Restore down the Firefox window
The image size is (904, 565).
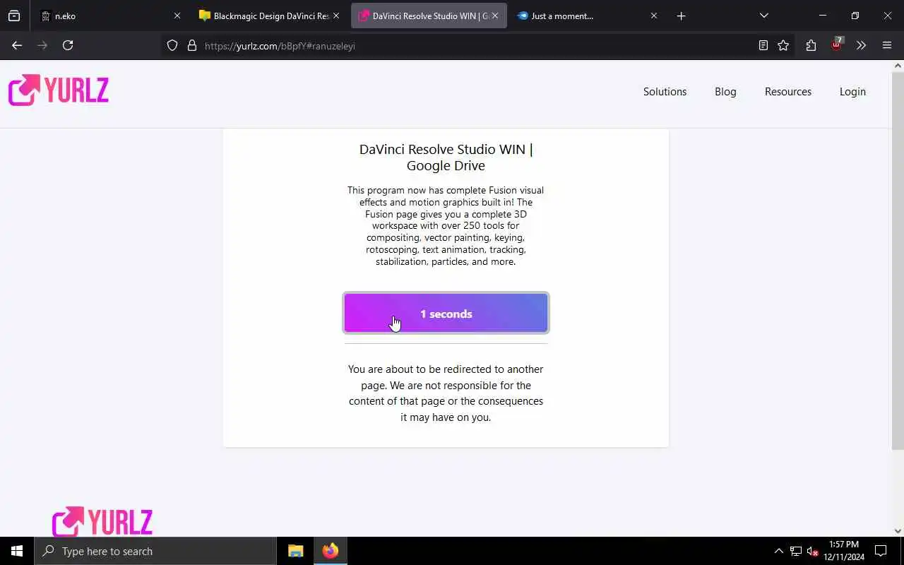click(855, 16)
